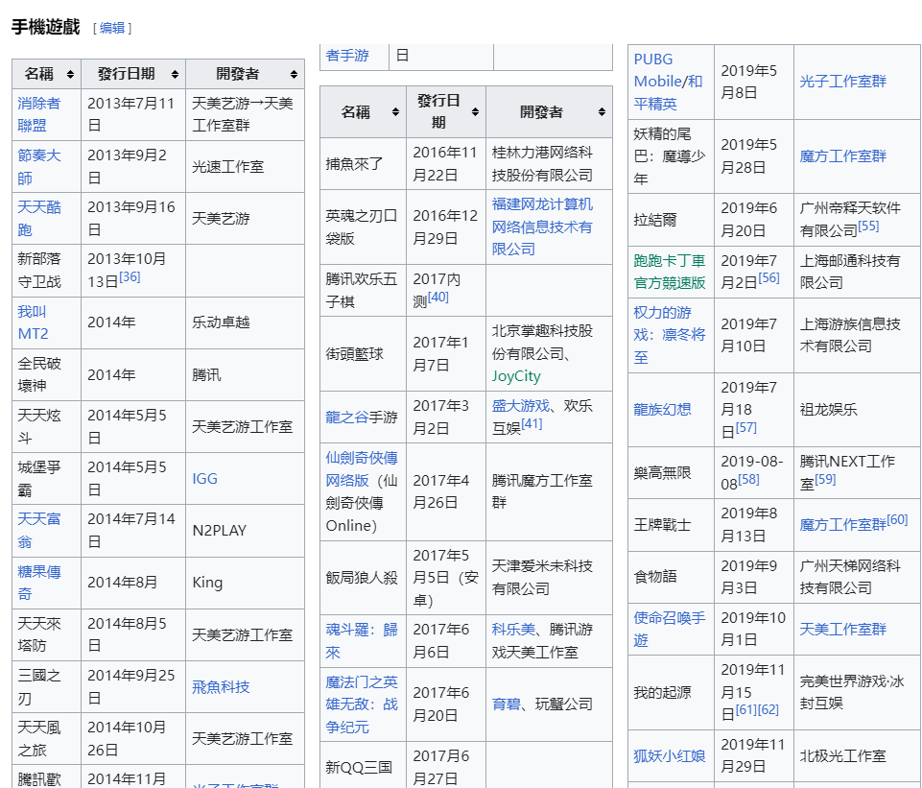The height and width of the screenshot is (788, 922).
Task: Open footnote reference [55]
Action: point(868,227)
